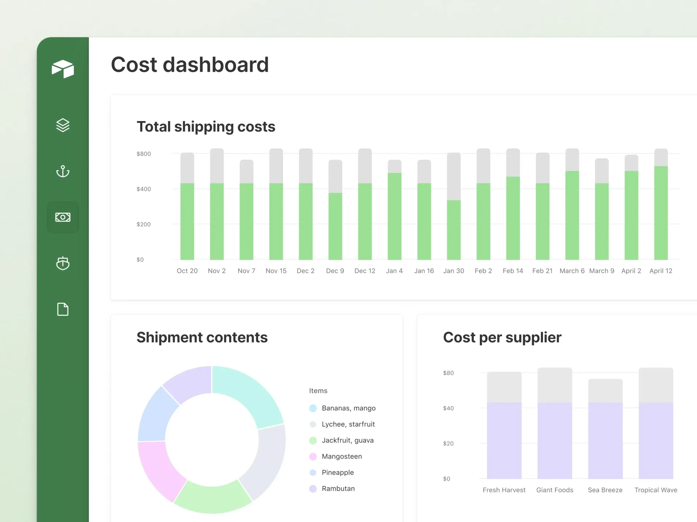The image size is (697, 522).
Task: Click the "Sea Breeze" axis label
Action: (605, 490)
